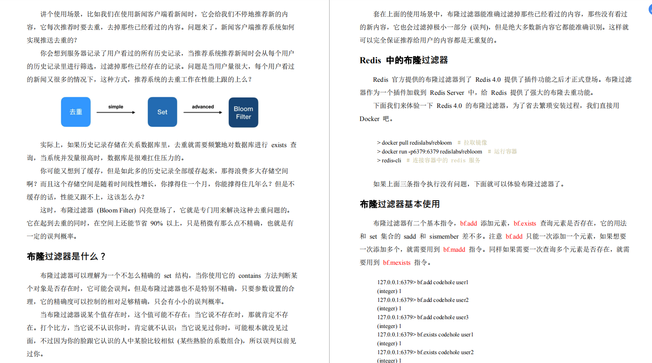Screen dimensions: 652x363
Task: Click terminal line 'bf.add codehole user1'
Action: tap(423, 282)
